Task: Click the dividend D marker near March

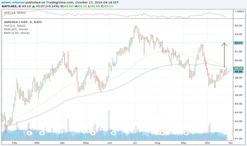Action: point(42,133)
